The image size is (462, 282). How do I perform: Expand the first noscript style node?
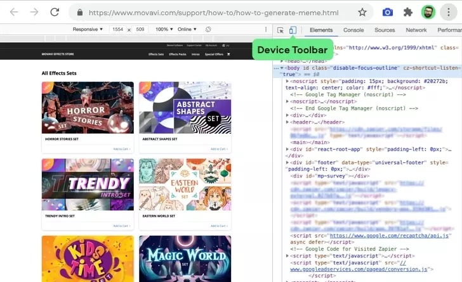click(x=287, y=81)
